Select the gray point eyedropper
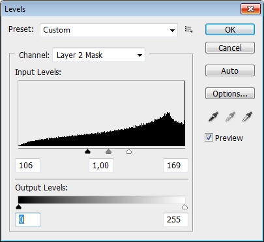 point(230,117)
